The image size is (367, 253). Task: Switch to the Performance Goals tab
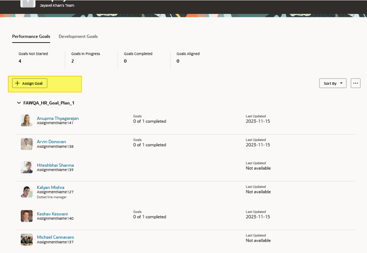(x=31, y=37)
